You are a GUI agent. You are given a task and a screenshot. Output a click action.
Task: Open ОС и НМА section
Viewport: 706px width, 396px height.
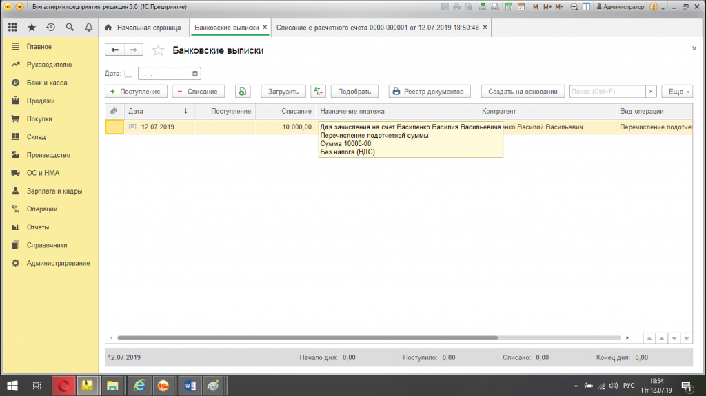(50, 173)
